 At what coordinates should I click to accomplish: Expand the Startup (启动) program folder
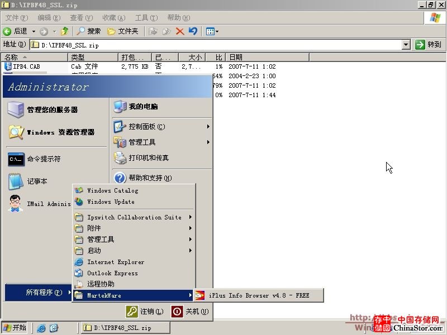pyautogui.click(x=134, y=251)
